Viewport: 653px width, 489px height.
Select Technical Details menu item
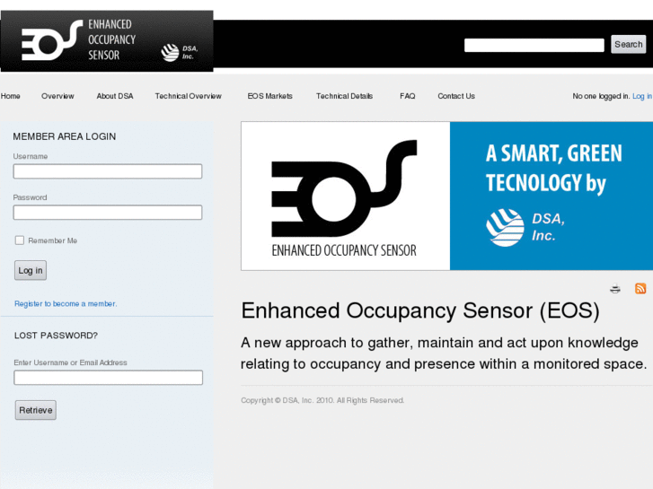coord(344,96)
